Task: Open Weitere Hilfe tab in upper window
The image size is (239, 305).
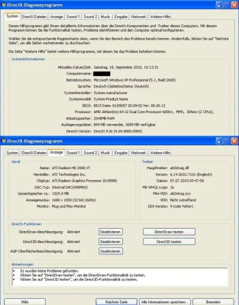Action: point(160,17)
